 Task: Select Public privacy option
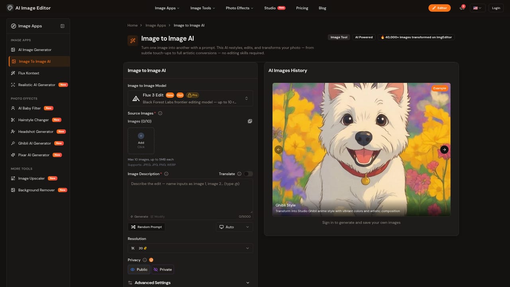(139, 269)
